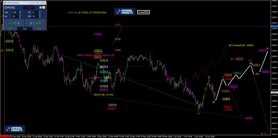This screenshot has width=278, height=138.
Task: Select the 'Gefahr!! solange darunter mögliche (B)' note
Action: pyautogui.click(x=95, y=55)
